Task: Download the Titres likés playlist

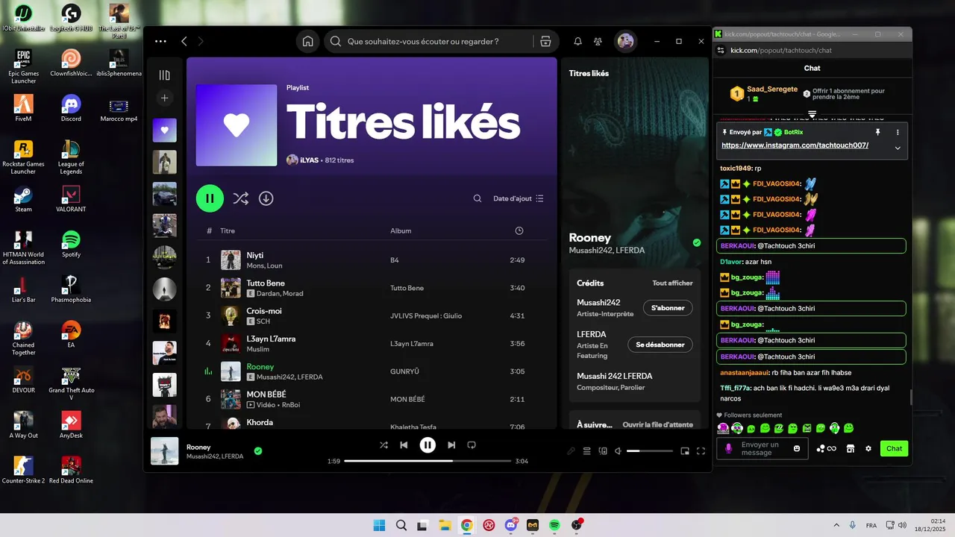Action: pyautogui.click(x=266, y=198)
